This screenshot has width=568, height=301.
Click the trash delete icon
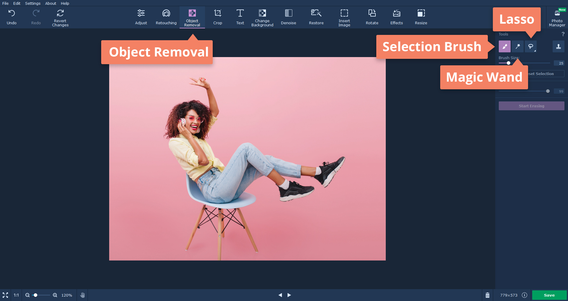pos(488,295)
